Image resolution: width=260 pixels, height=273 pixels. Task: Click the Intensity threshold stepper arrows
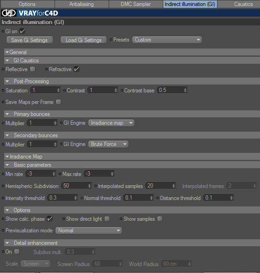click(x=75, y=198)
